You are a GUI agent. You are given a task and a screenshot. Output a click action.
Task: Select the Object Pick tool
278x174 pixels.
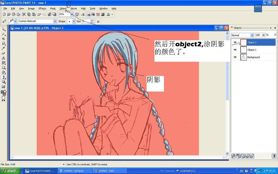(4, 29)
